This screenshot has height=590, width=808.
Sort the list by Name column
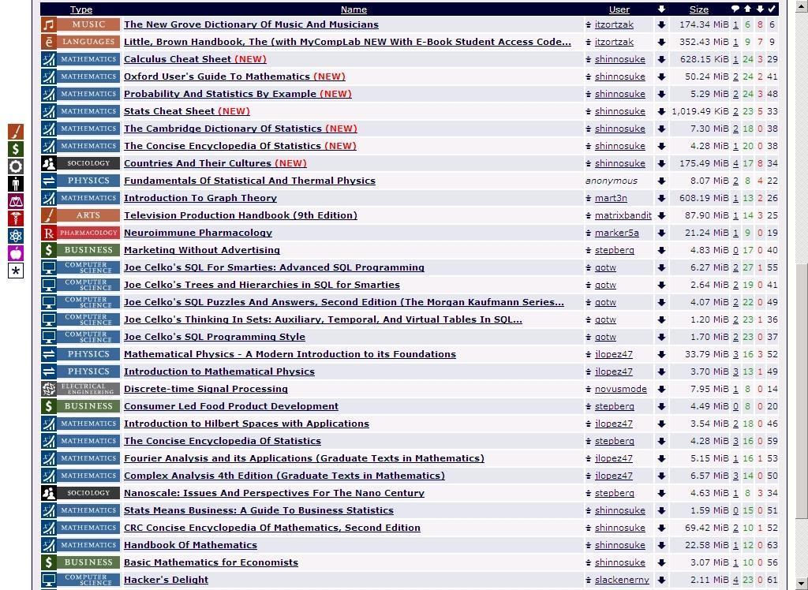[x=353, y=9]
